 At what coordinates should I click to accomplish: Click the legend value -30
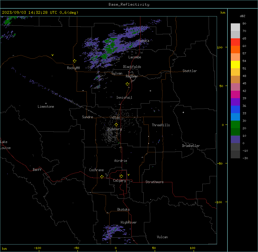coord(245,158)
